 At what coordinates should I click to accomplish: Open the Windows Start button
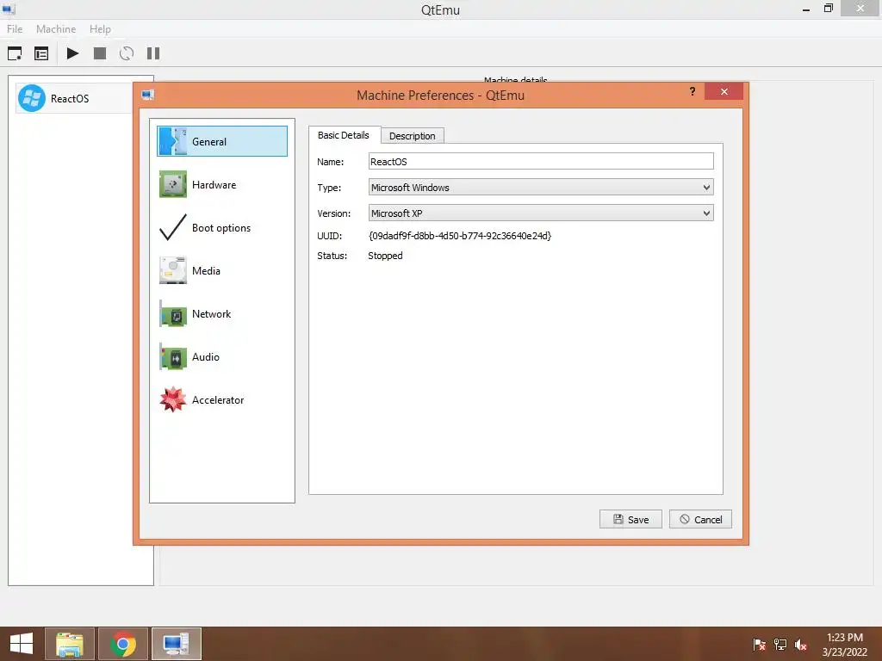tap(22, 644)
